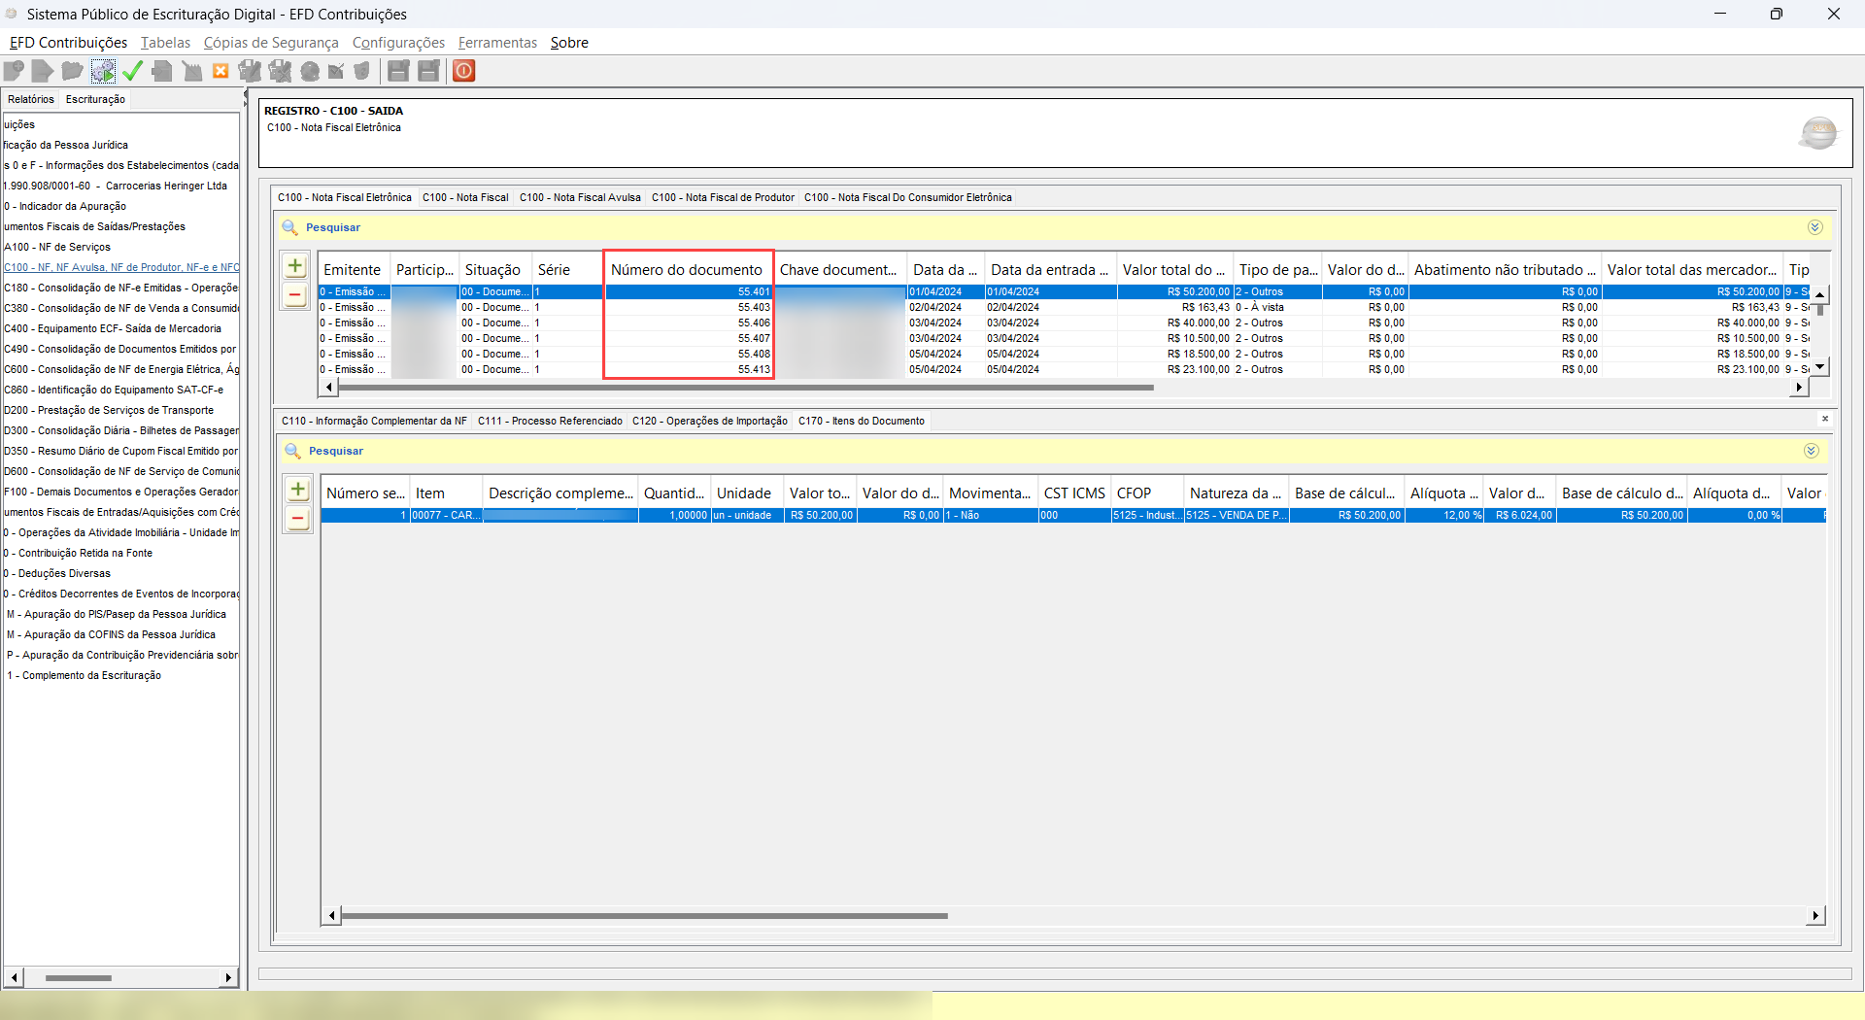Click the gears with play arrow icon
Screen dimensions: 1865x1020
[103, 71]
